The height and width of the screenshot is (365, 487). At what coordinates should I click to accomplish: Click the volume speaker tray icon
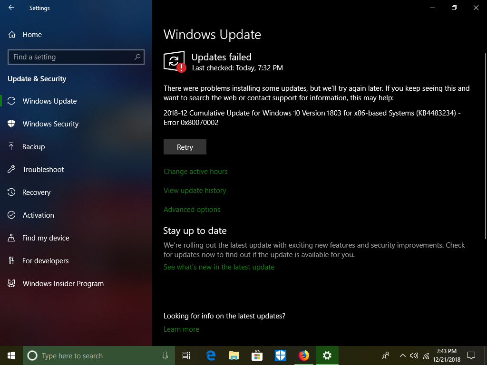(414, 355)
